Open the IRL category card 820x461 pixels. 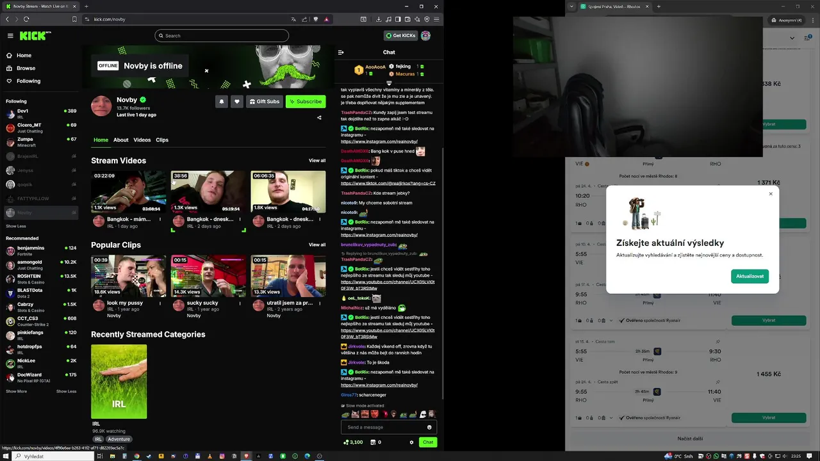119,382
